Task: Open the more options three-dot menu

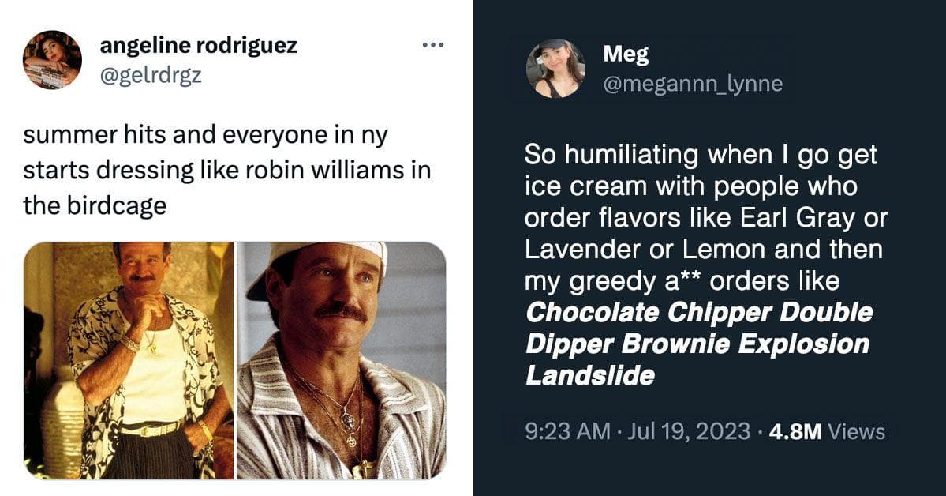Action: (x=433, y=45)
